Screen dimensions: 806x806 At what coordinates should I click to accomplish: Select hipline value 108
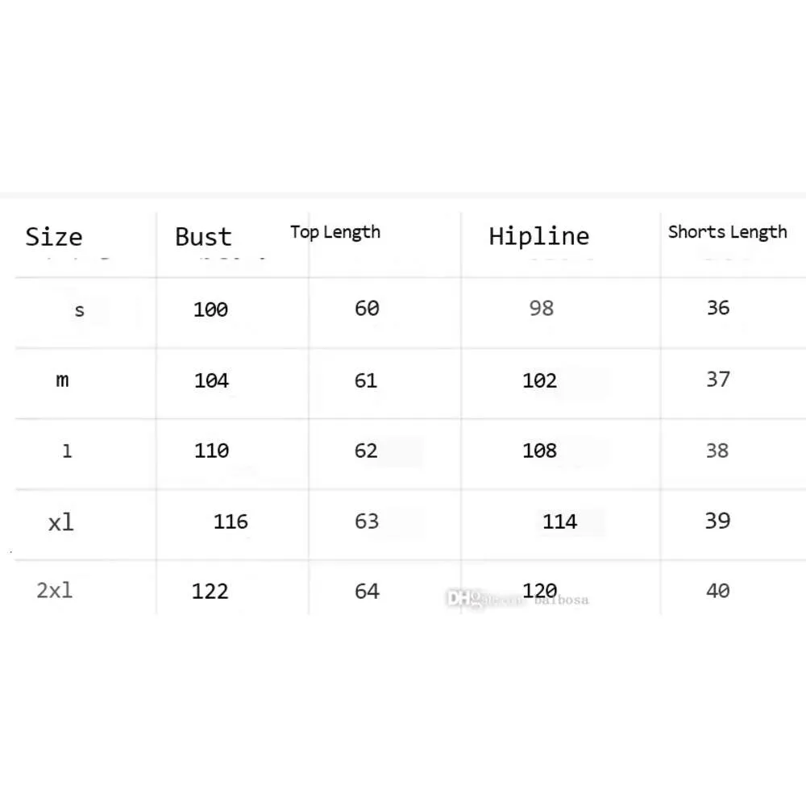540,451
